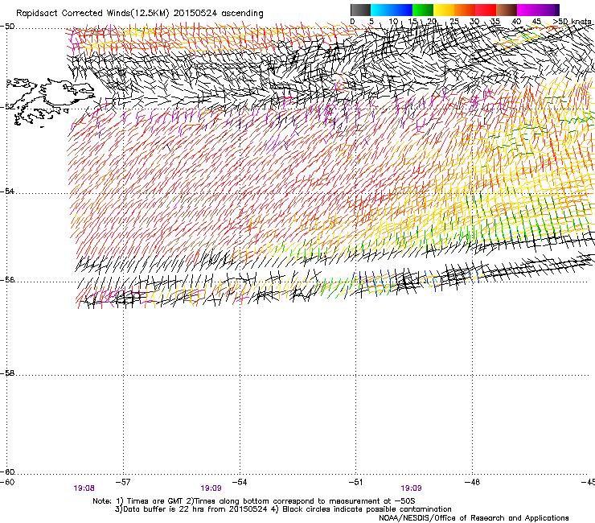Select the magenta 40-45 knots color segment
Viewport: 595px width, 523px height.
click(x=527, y=10)
